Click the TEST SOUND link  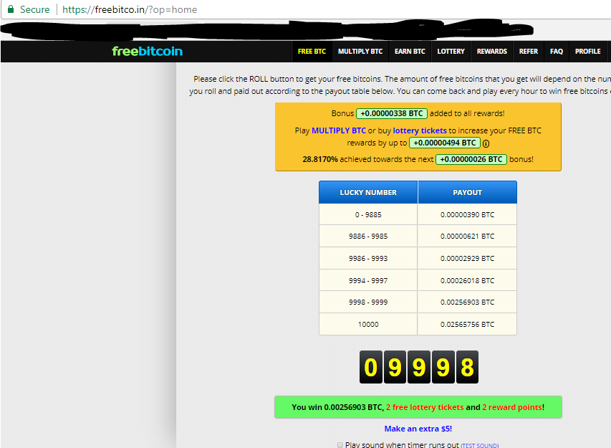[480, 446]
